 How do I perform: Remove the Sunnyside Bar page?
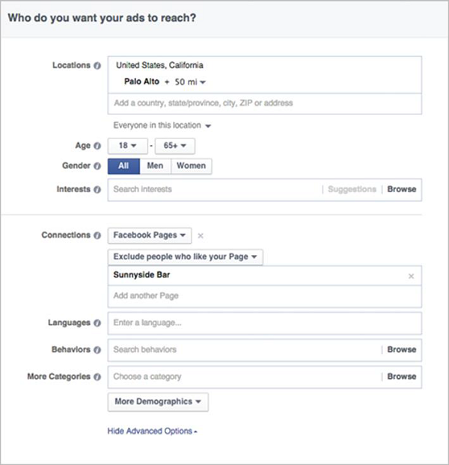point(411,276)
